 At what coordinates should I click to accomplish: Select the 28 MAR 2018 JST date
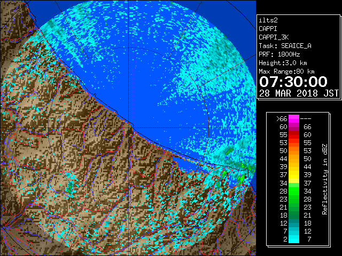(x=299, y=93)
